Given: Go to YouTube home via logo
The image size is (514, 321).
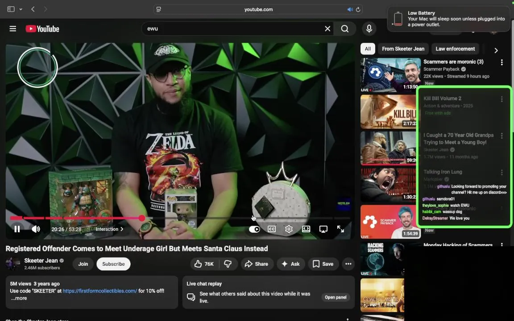Looking at the screenshot, I should (x=42, y=29).
